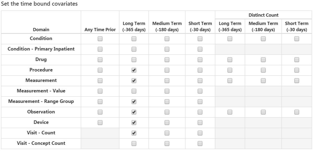
Task: Uncheck Measurement Long Term (-365 days) checkbox
Action: [134, 81]
